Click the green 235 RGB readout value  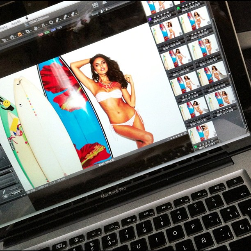coord(47,32)
